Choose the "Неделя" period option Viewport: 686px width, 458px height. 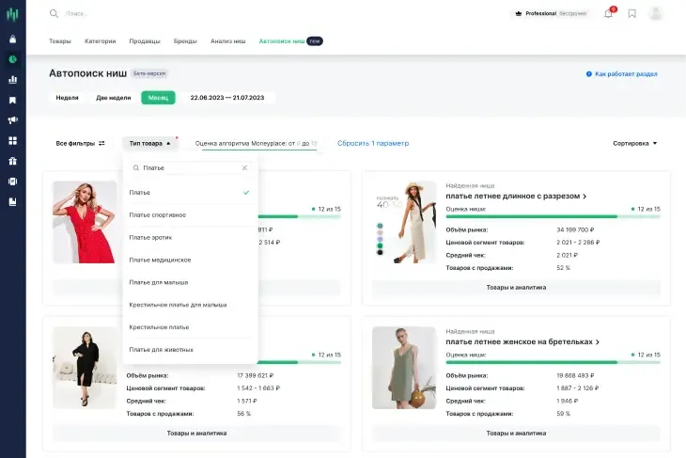coord(67,98)
